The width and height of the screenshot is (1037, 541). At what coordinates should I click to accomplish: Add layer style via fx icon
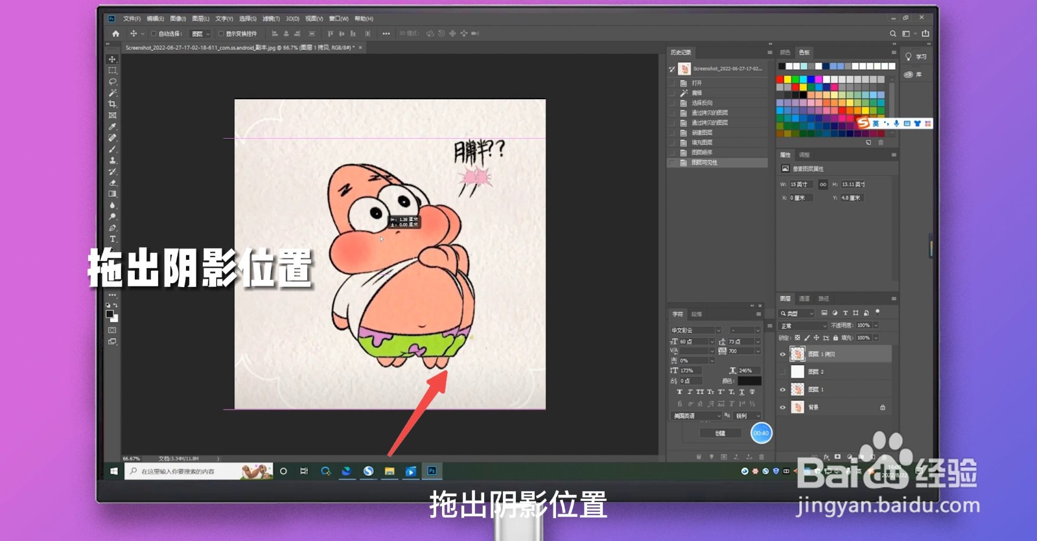pos(826,457)
